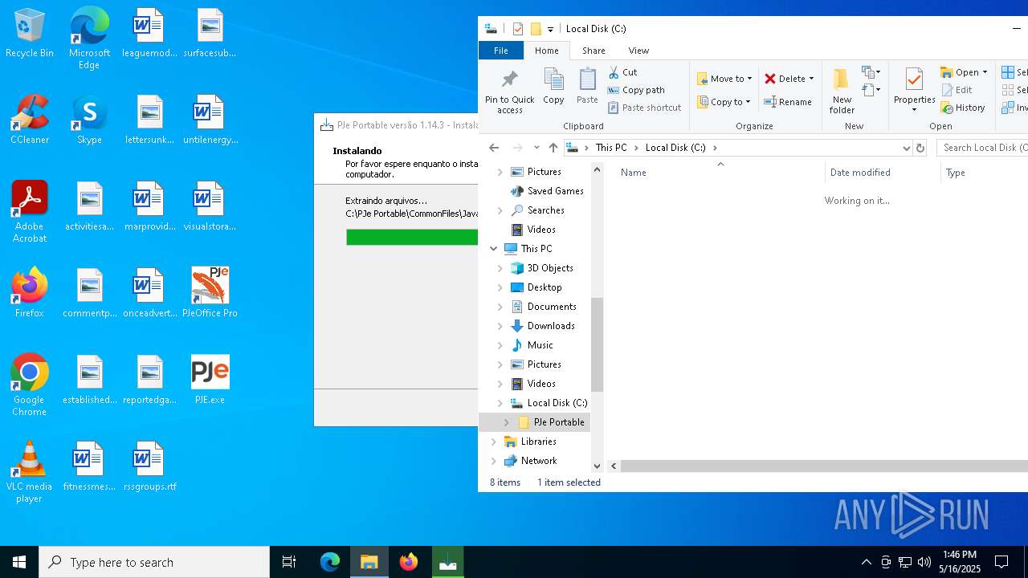Open recent locations dropdown arrow
1028x578 pixels.
tap(536, 148)
